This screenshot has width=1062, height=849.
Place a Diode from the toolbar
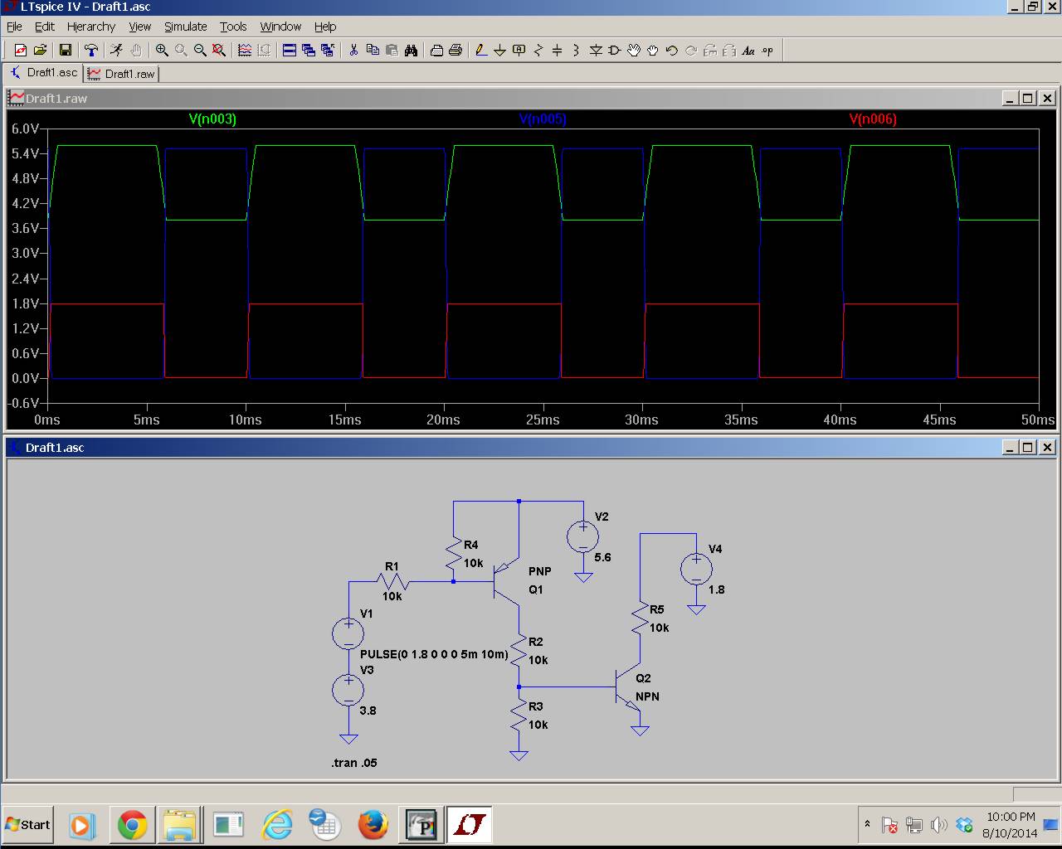596,51
